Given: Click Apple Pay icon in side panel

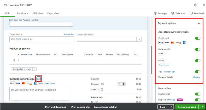Looking at the screenshot, I should click(161, 42).
